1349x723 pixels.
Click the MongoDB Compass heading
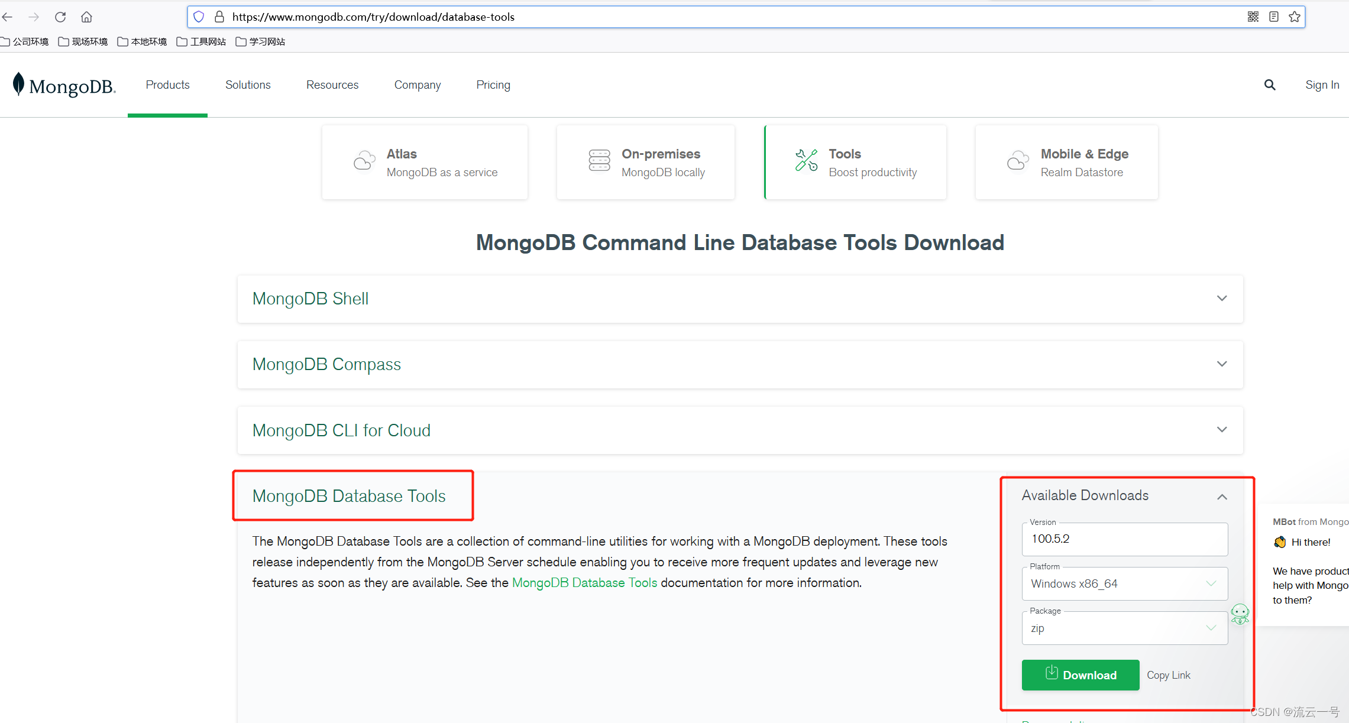click(x=326, y=365)
